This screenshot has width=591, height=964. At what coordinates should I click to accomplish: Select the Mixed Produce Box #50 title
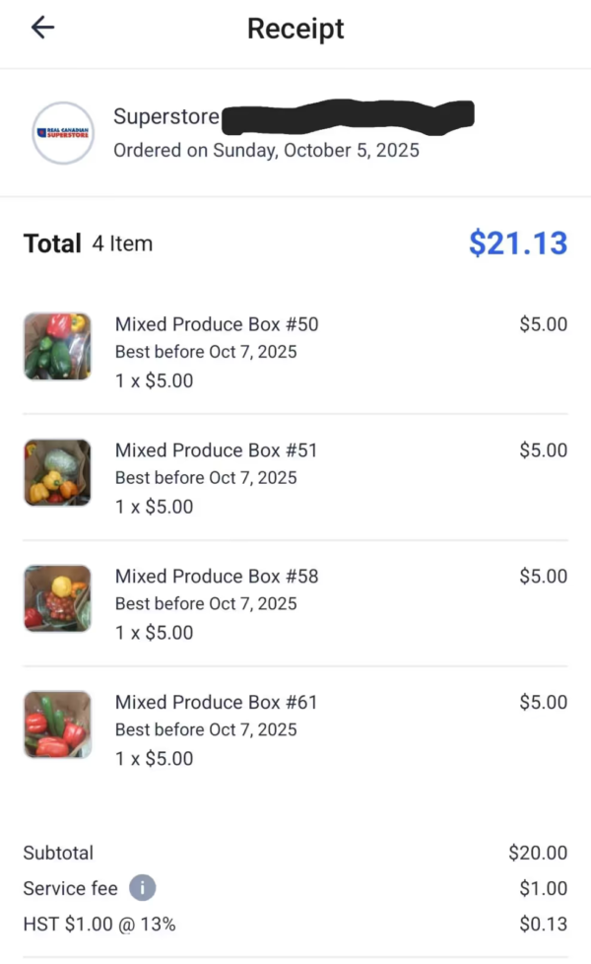tap(217, 324)
